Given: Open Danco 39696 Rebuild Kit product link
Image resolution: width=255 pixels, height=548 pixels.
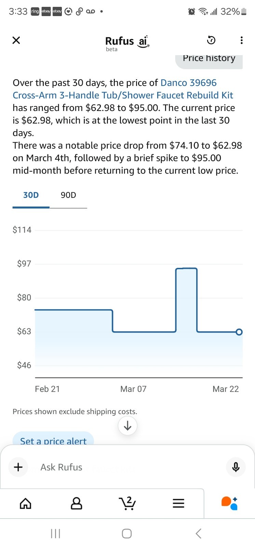Looking at the screenshot, I should pos(123,89).
